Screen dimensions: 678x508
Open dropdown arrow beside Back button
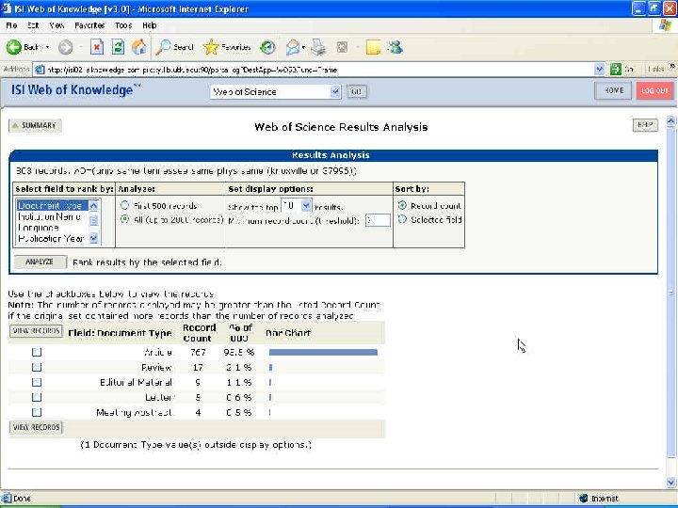point(47,47)
